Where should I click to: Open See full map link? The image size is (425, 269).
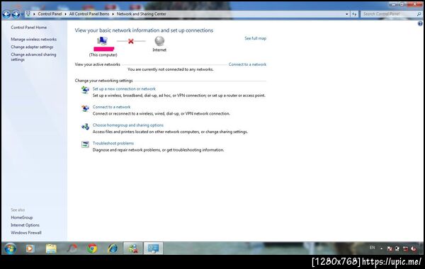[x=255, y=38]
